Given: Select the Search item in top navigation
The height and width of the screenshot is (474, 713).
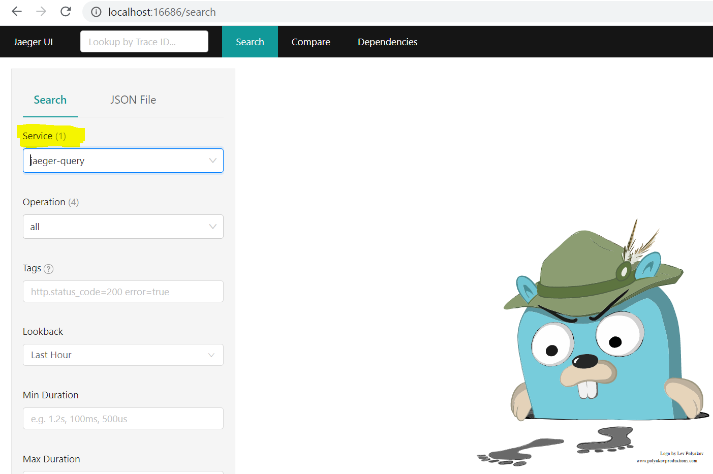Looking at the screenshot, I should [x=250, y=42].
